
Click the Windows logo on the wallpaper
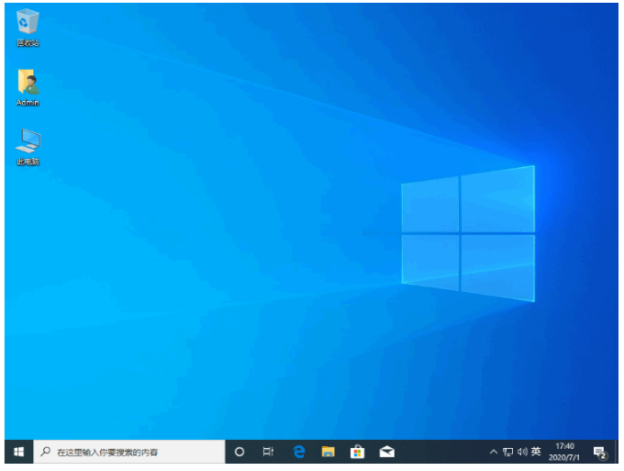pyautogui.click(x=468, y=234)
